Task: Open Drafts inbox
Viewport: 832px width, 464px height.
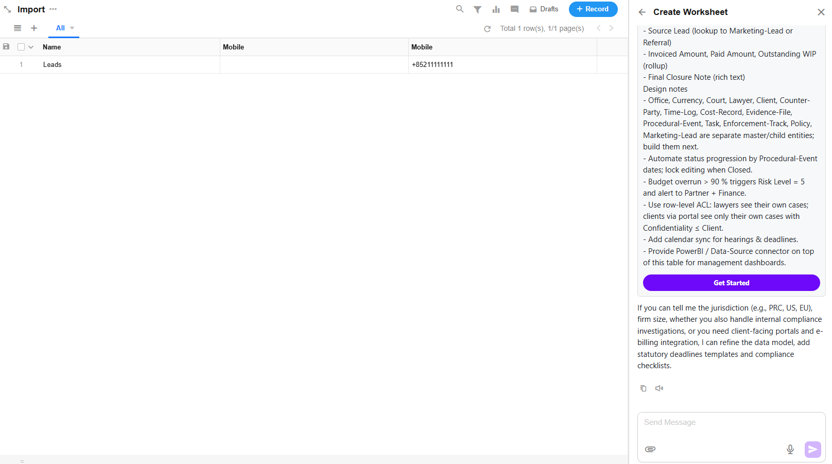Action: click(x=544, y=9)
